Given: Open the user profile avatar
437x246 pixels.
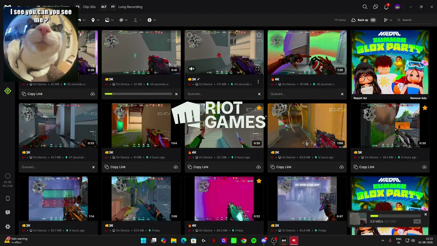Looking at the screenshot, I should click(x=397, y=7).
